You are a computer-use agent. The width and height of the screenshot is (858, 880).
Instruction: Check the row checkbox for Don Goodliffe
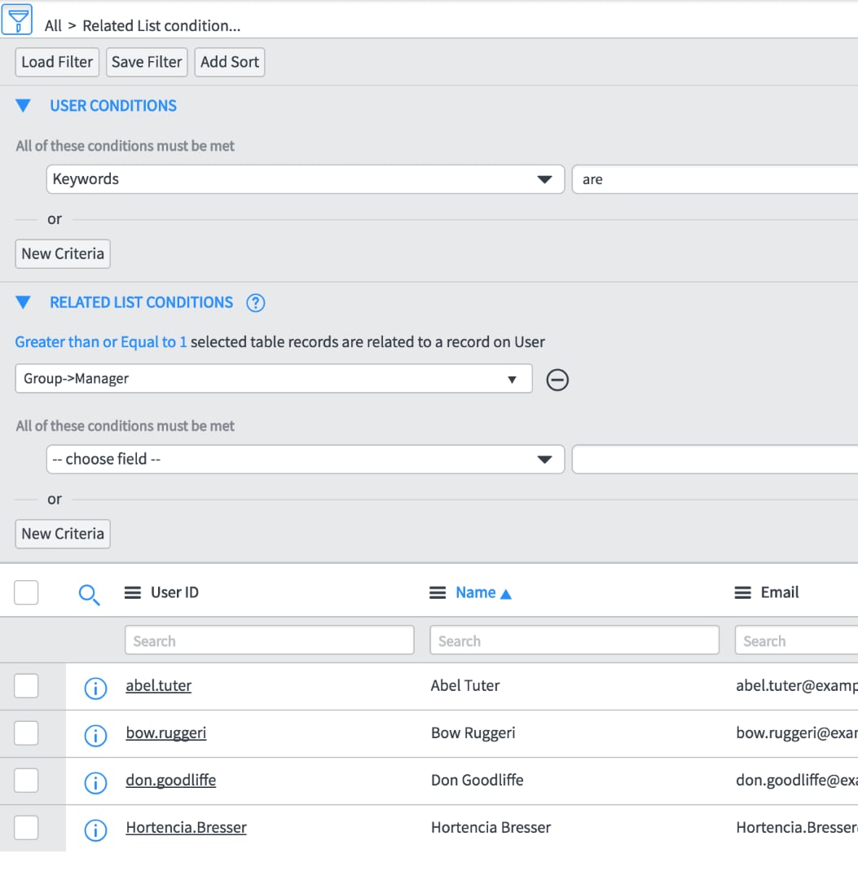point(26,780)
